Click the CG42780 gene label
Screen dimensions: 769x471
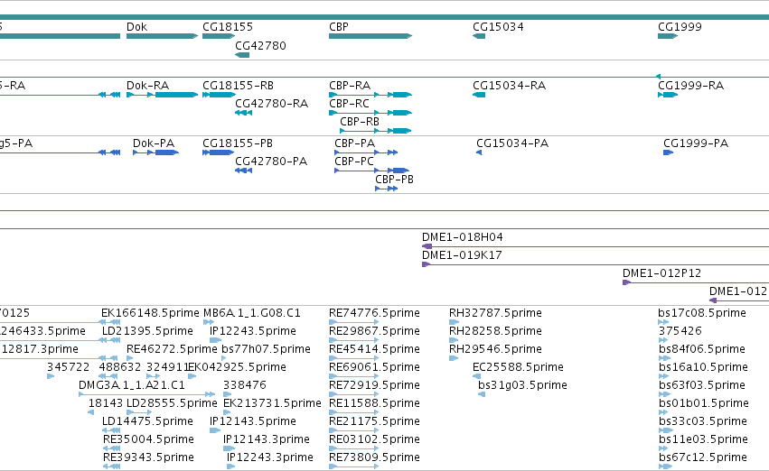point(260,45)
